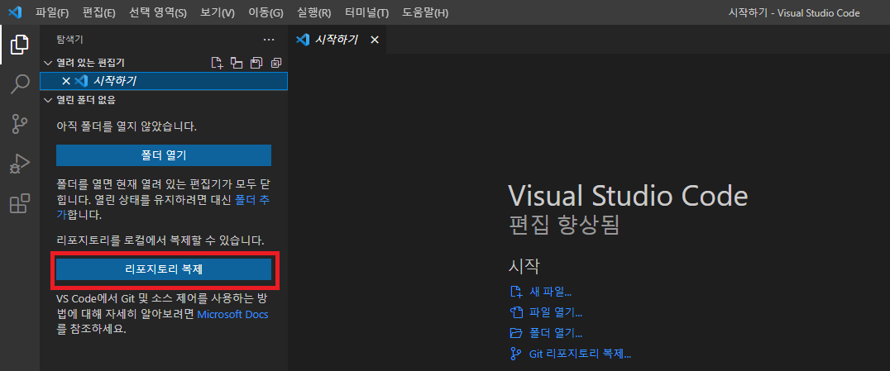This screenshot has height=371, width=890.
Task: Click the Visual Studio Code heading
Action: (629, 196)
